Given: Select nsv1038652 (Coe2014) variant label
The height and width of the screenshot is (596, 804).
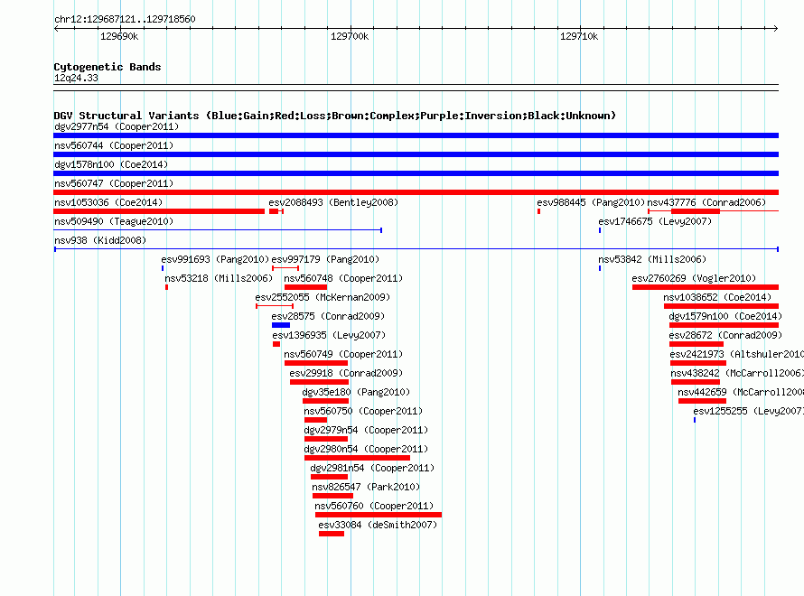Looking at the screenshot, I should click(717, 297).
